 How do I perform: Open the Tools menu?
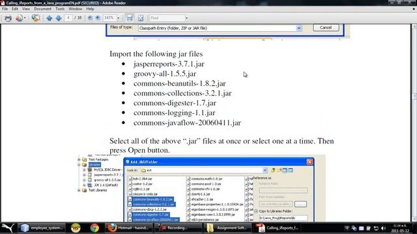coord(60,8)
